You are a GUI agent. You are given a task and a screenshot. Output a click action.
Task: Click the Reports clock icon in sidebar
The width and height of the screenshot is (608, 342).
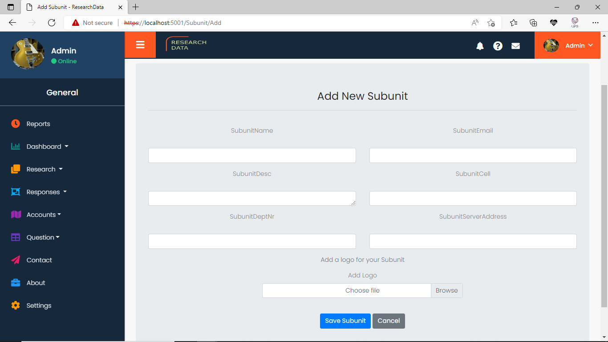click(x=16, y=124)
